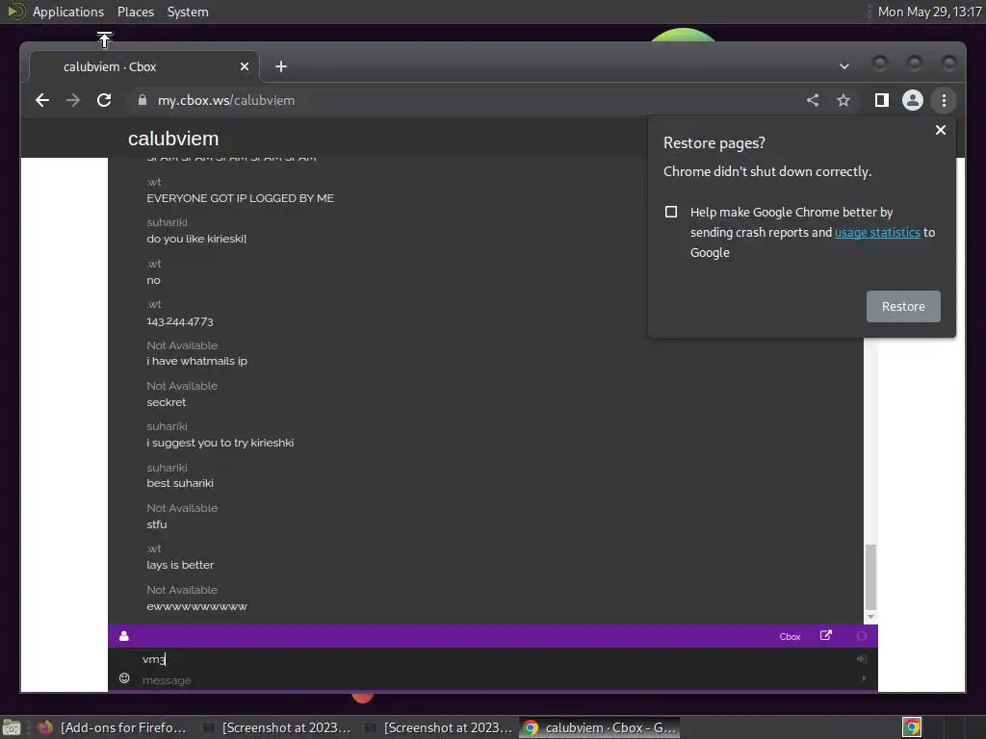Click message i have whatmails ip
Viewport: 986px width, 739px height.
click(x=196, y=362)
